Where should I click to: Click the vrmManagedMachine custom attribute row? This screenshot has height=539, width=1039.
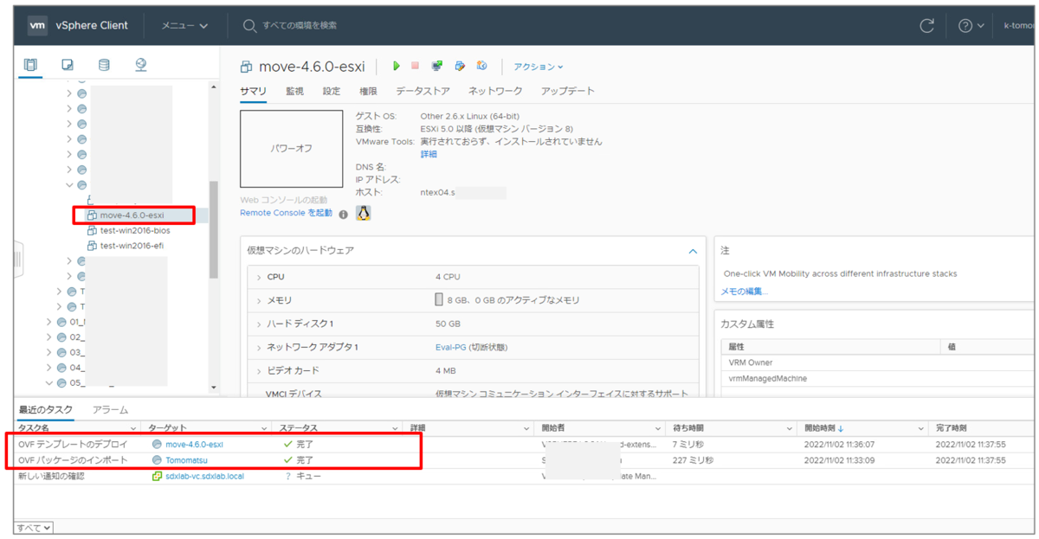(879, 378)
